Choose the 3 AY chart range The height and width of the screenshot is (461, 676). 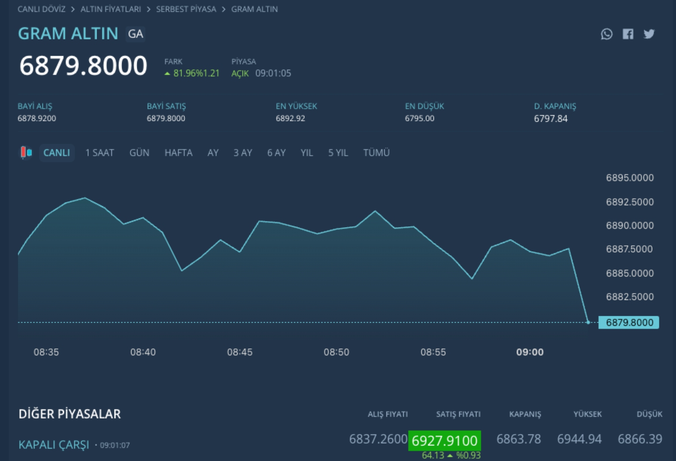(x=243, y=153)
